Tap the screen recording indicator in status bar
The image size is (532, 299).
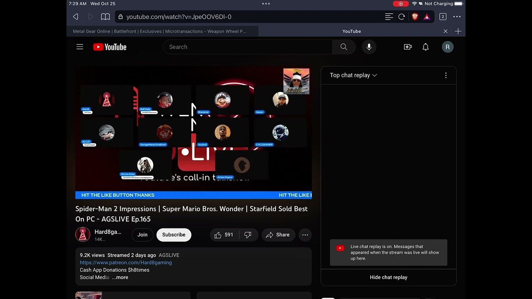tap(401, 4)
